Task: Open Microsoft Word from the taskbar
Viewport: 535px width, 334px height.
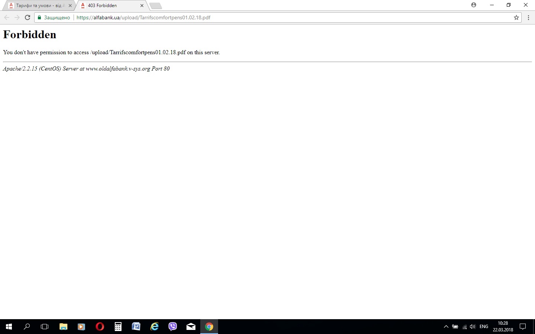Action: (x=136, y=327)
